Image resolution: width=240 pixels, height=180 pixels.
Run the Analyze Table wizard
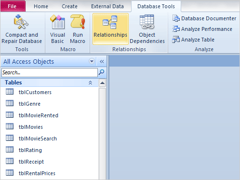pyautogui.click(x=193, y=40)
